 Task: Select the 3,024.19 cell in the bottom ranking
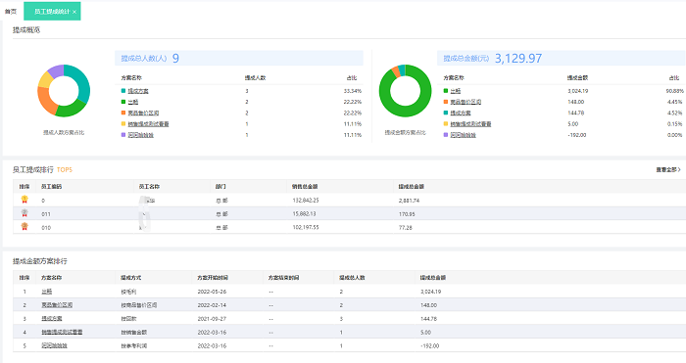coord(430,292)
